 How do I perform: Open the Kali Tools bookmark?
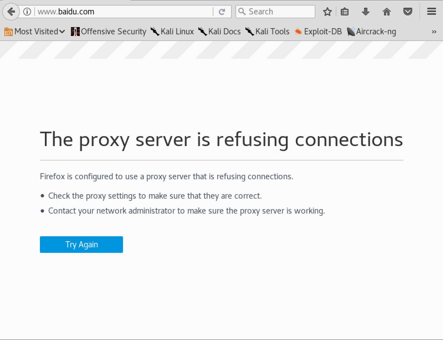pos(267,32)
